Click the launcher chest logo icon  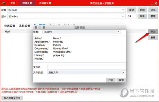(x=4, y=3)
